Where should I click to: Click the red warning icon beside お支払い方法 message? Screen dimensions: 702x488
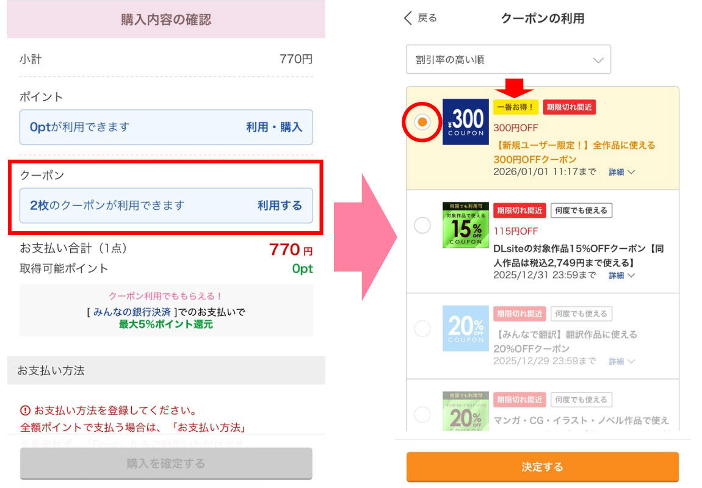[x=26, y=410]
